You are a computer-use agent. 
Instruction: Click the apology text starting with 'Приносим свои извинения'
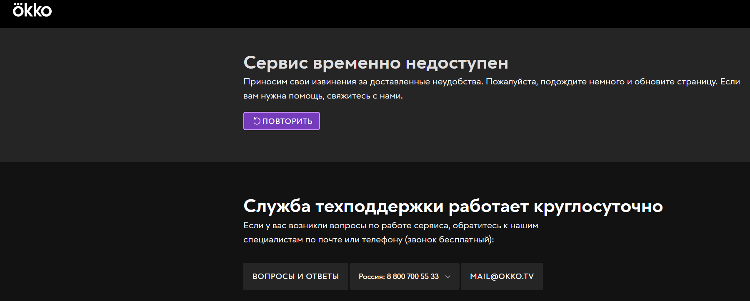362,82
